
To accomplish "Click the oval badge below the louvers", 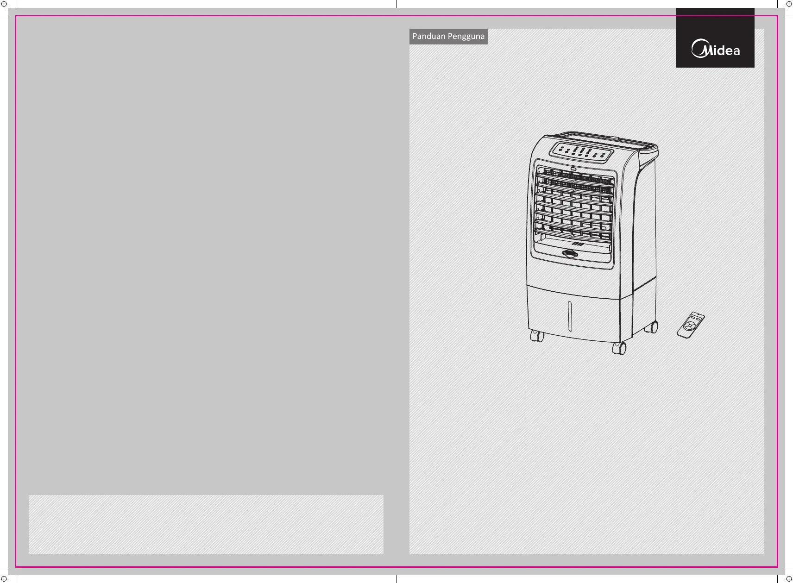I will [x=570, y=253].
